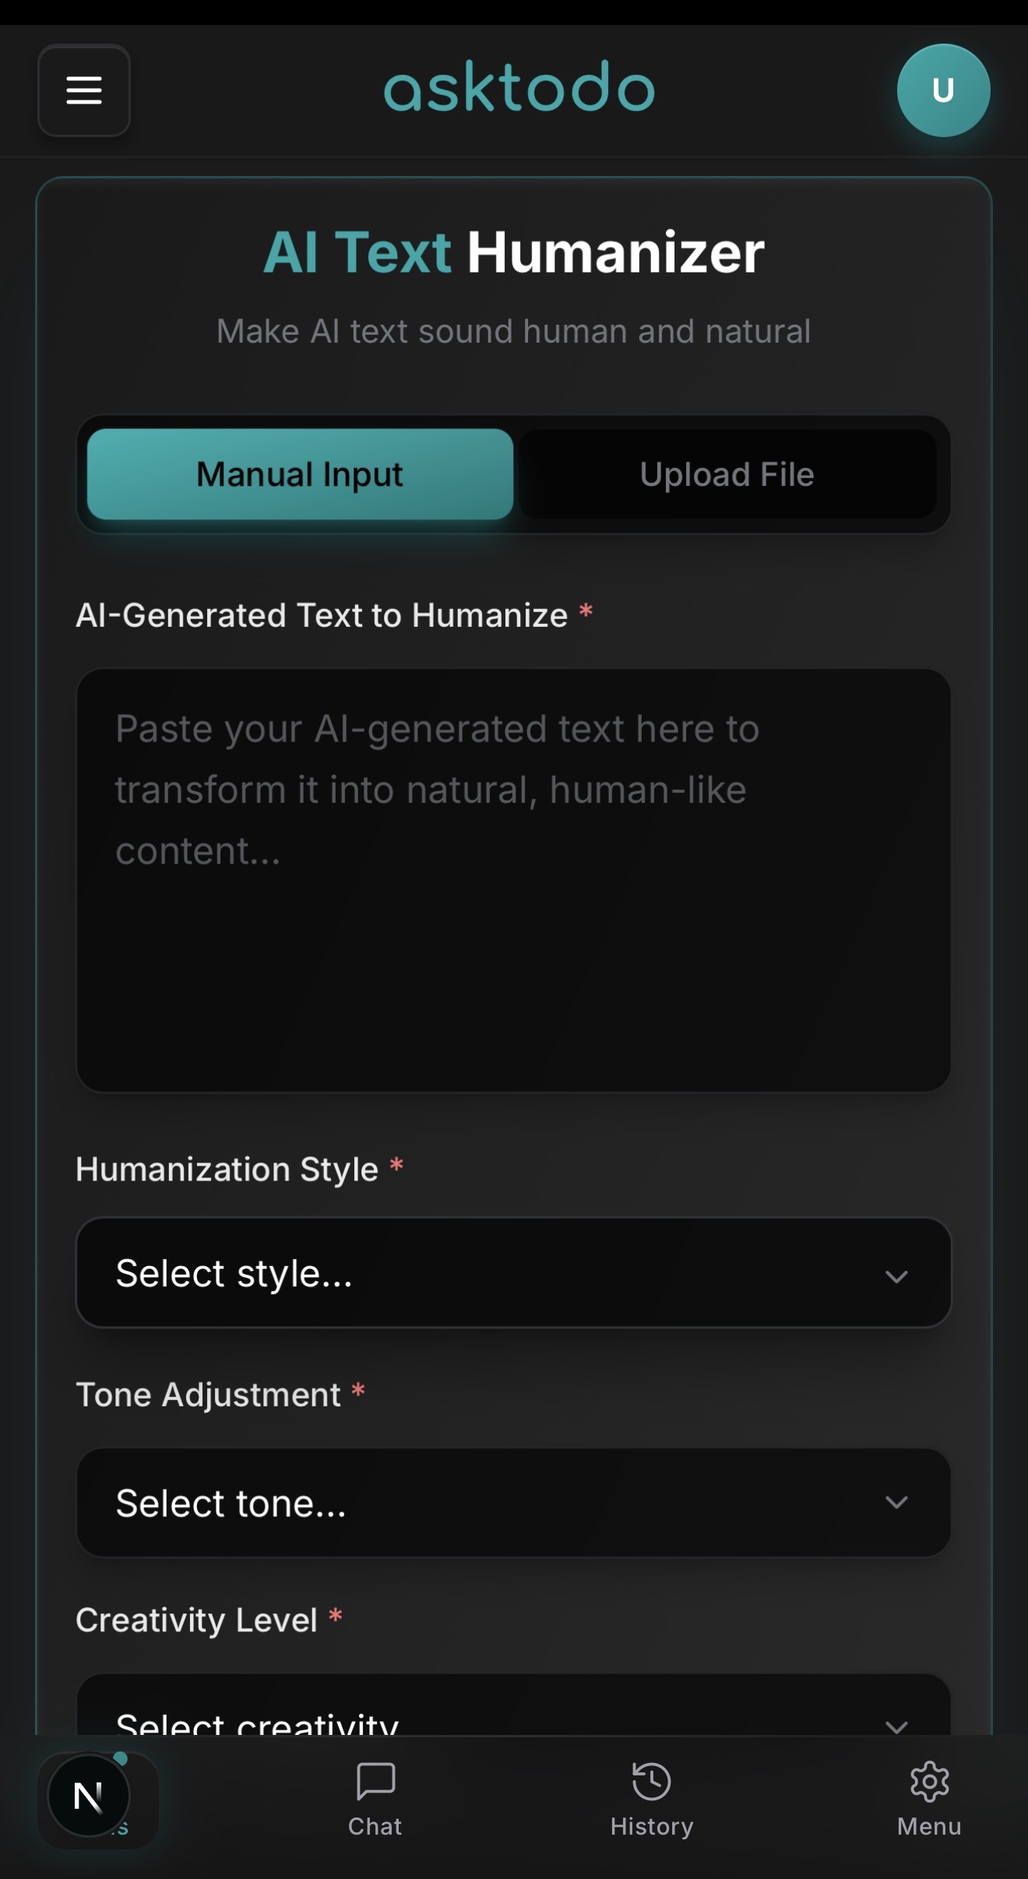Screen dimensions: 1028x1879
Task: Open Chat using the speech bubble icon
Action: [x=375, y=1783]
